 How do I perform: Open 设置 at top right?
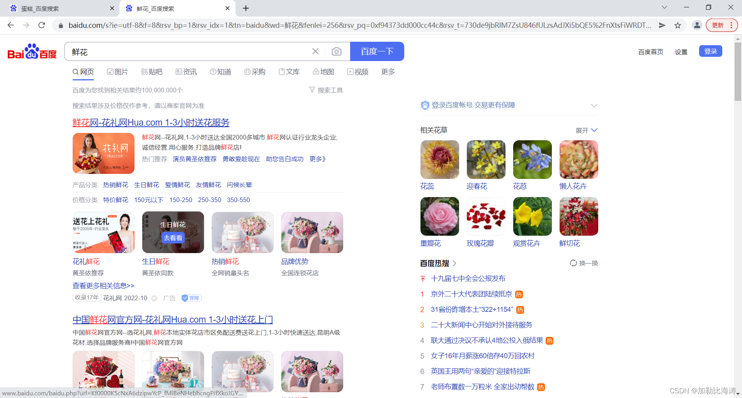pos(681,52)
